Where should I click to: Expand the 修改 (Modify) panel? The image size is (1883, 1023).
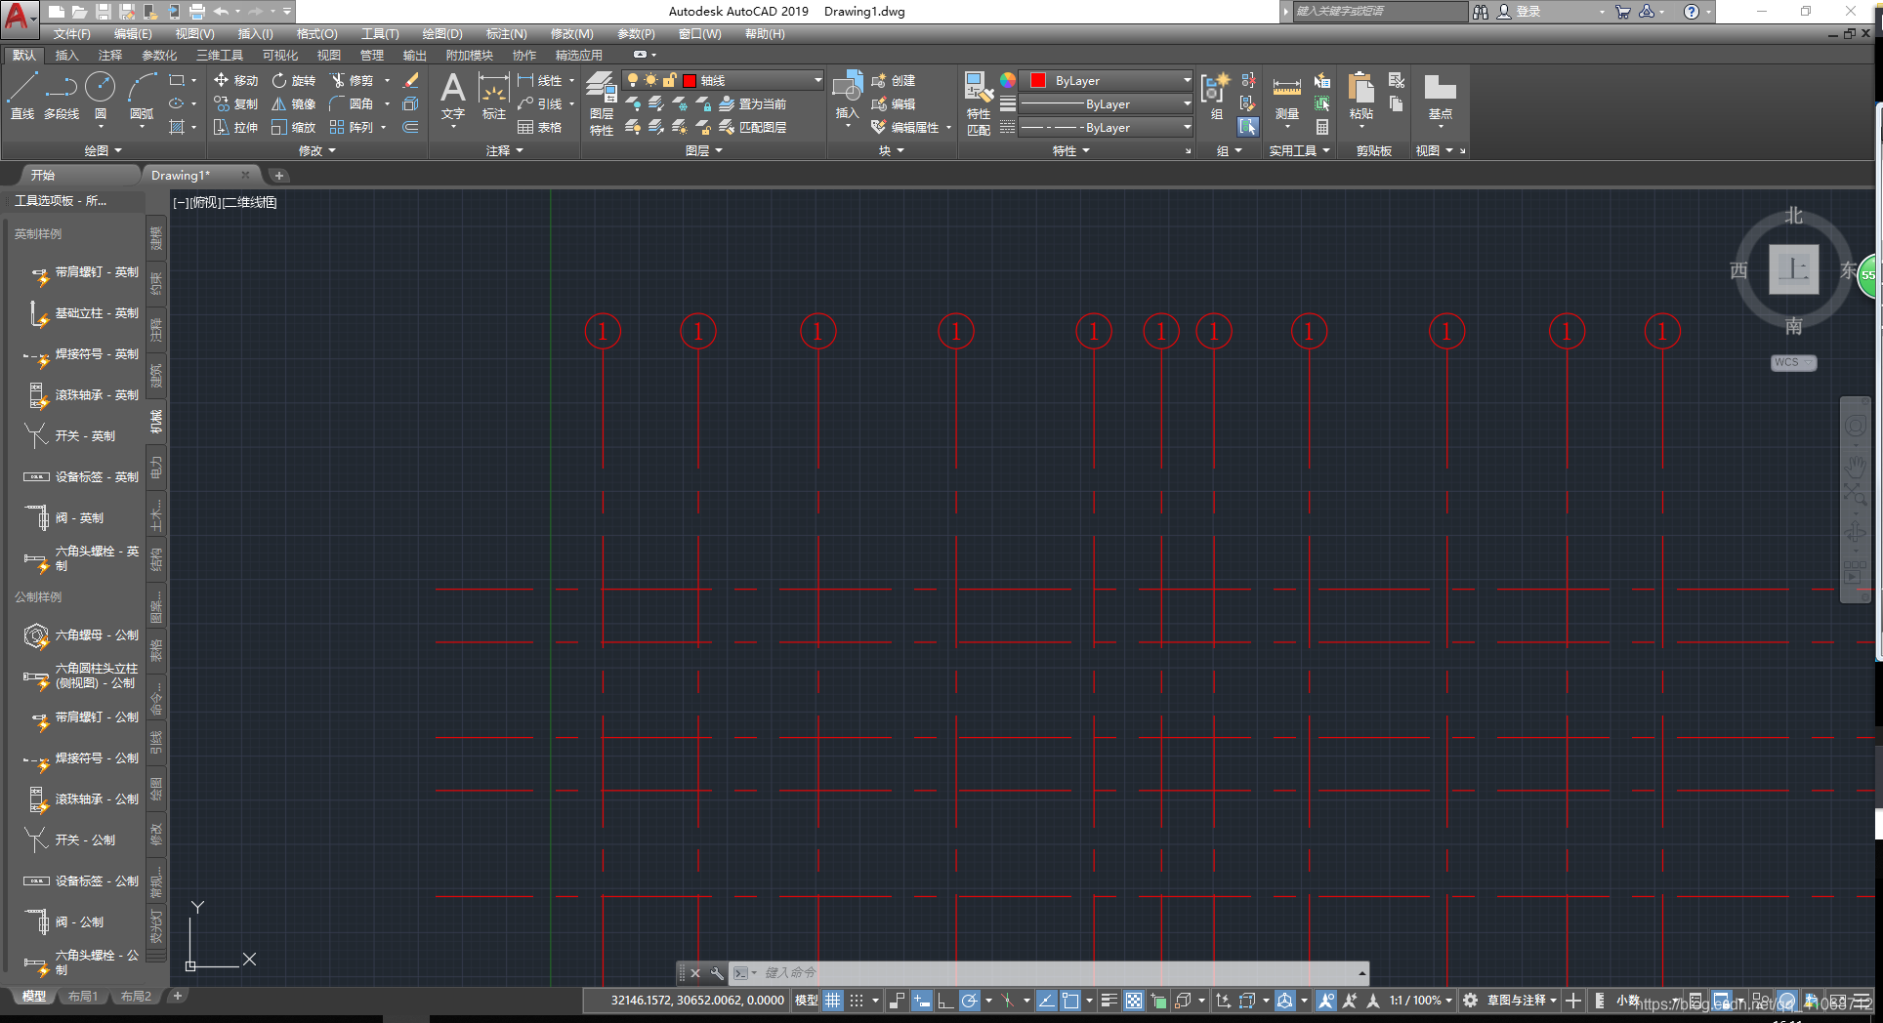[x=317, y=150]
